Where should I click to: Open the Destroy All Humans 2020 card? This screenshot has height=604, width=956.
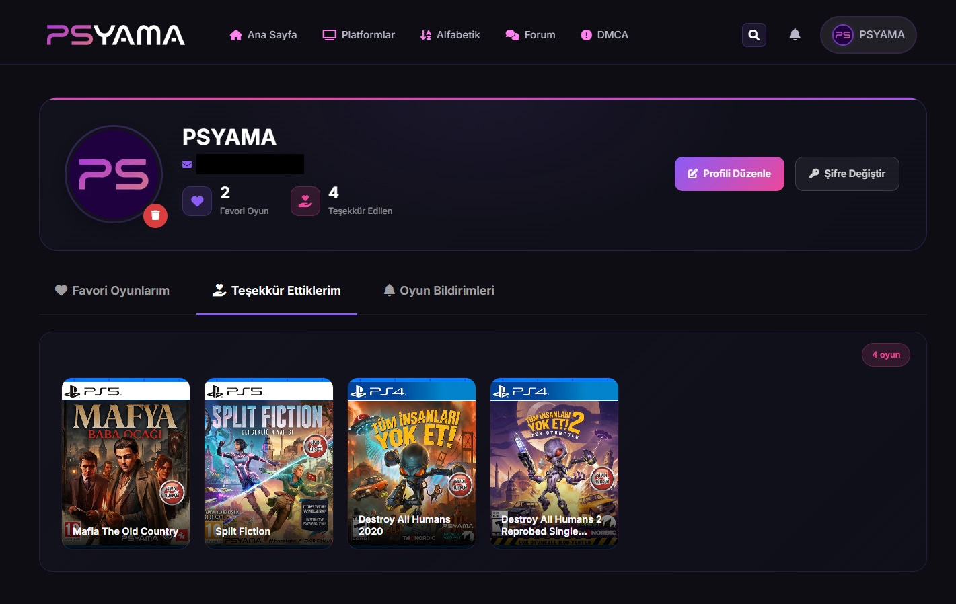click(x=412, y=463)
